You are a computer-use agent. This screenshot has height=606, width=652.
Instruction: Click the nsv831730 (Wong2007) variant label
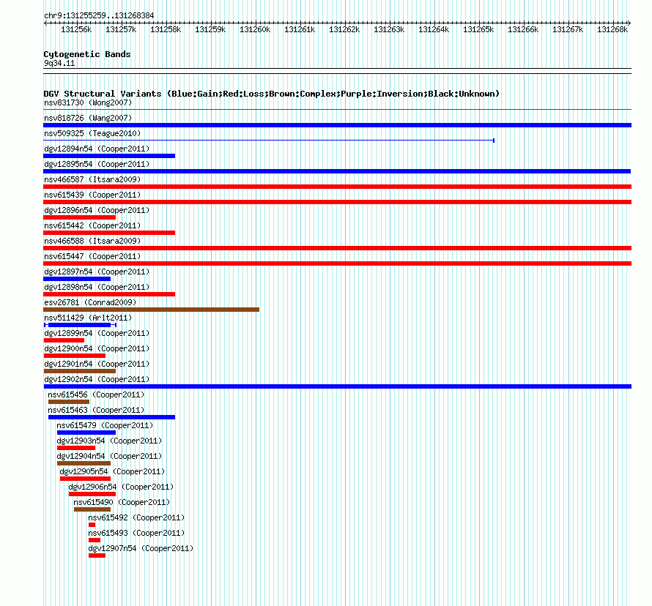tap(88, 102)
